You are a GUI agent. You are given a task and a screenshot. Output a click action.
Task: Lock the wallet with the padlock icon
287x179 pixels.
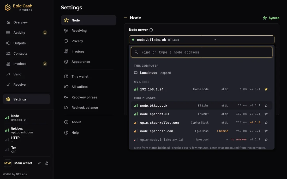47,163
